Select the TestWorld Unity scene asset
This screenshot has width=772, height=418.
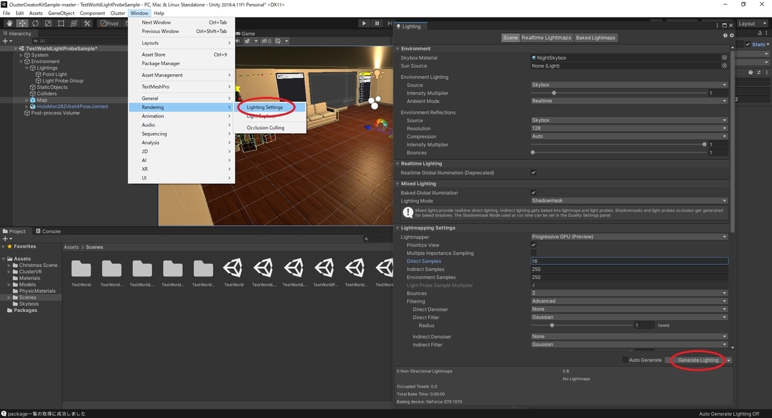tap(234, 268)
